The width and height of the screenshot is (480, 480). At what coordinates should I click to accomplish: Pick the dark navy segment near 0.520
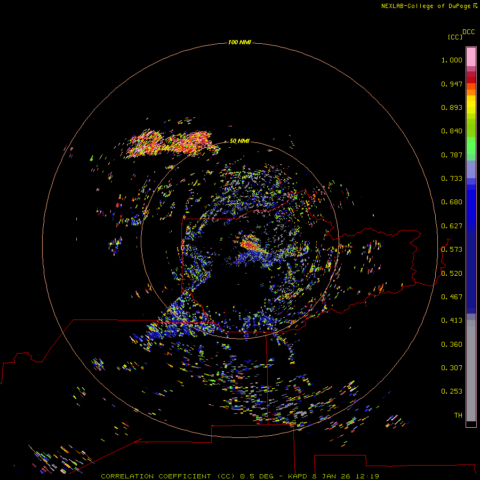point(471,273)
